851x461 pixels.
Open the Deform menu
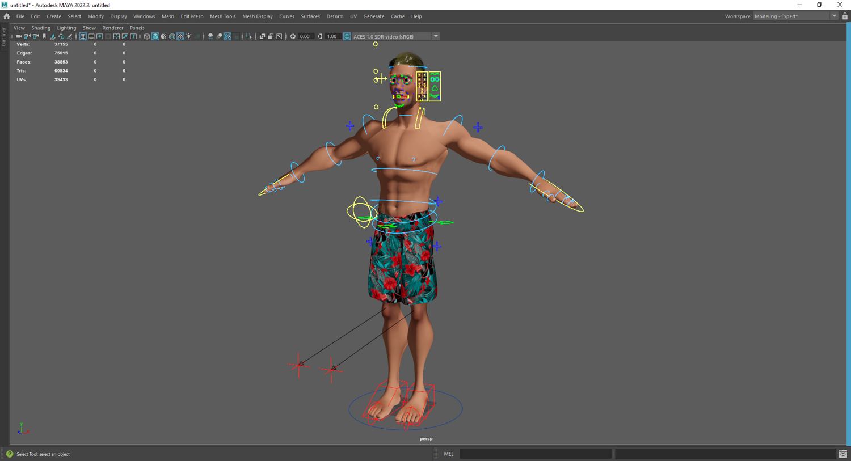(x=335, y=16)
